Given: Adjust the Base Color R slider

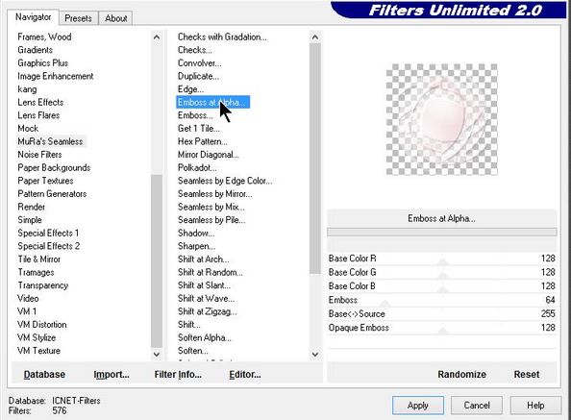Looking at the screenshot, I should [x=442, y=259].
